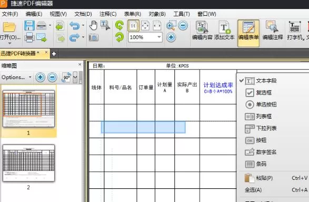This screenshot has height=202, width=309.
Task: Select page 2 thumbnail
Action: point(28,163)
